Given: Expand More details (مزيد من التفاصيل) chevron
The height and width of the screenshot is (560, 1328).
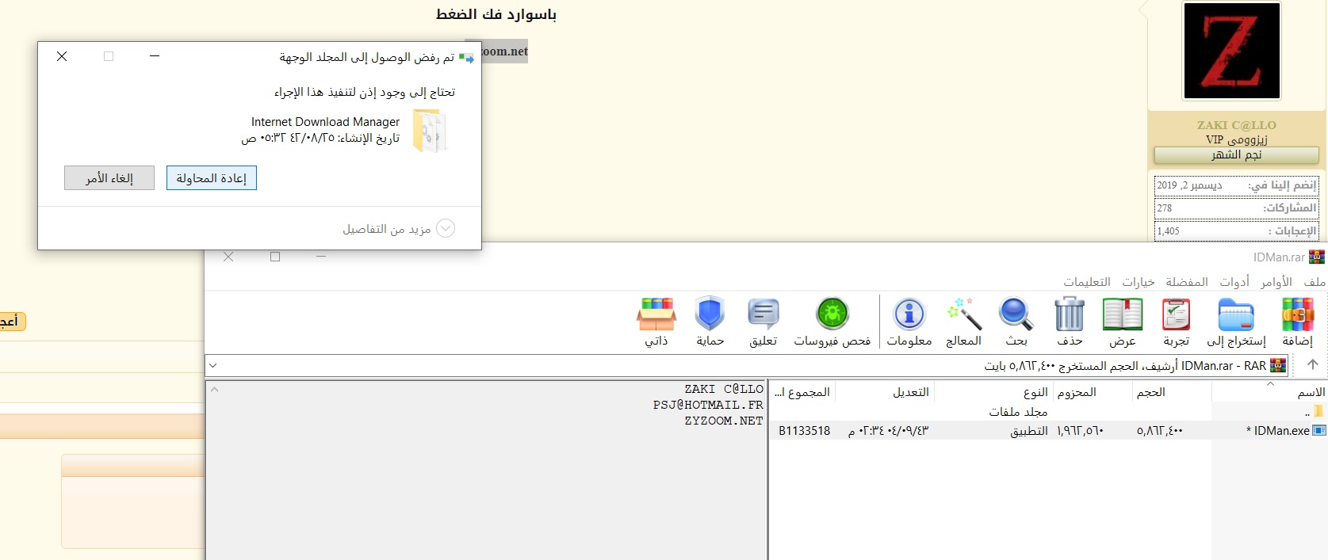Looking at the screenshot, I should (x=446, y=229).
